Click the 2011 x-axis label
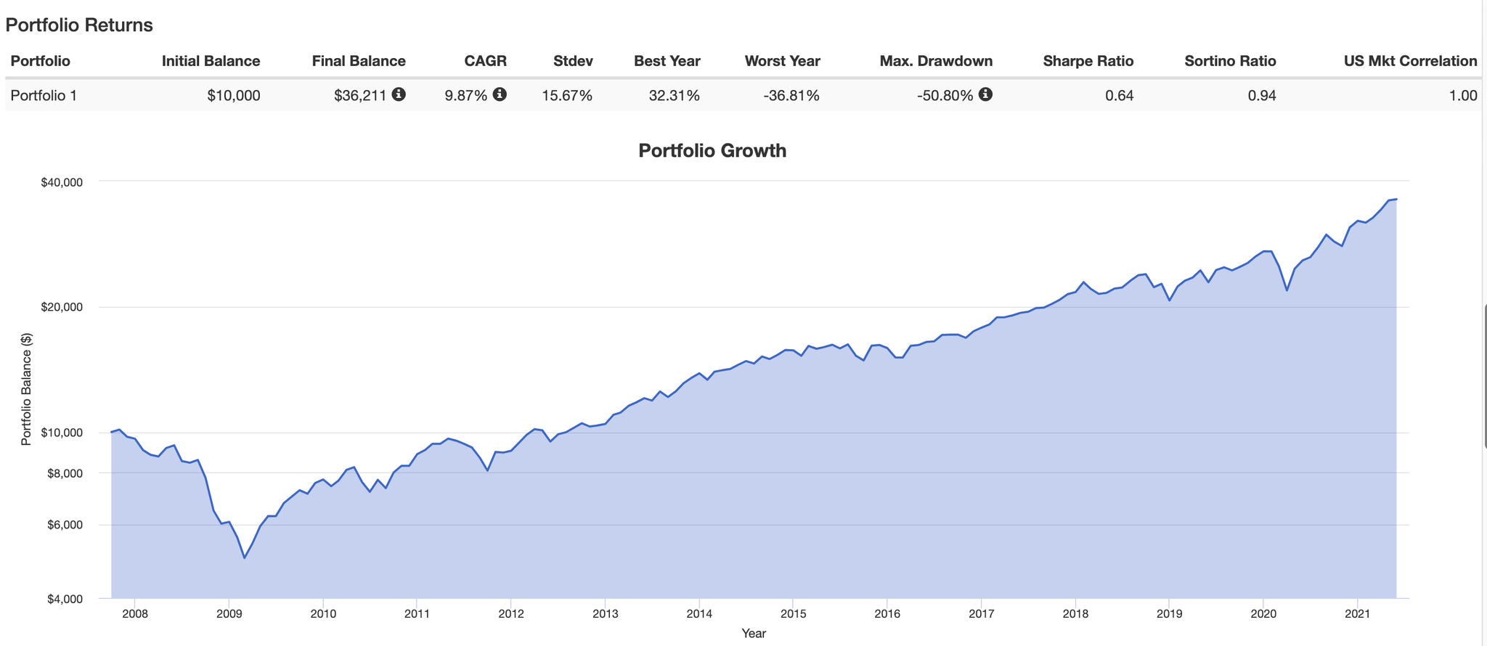The height and width of the screenshot is (646, 1487). click(x=417, y=613)
